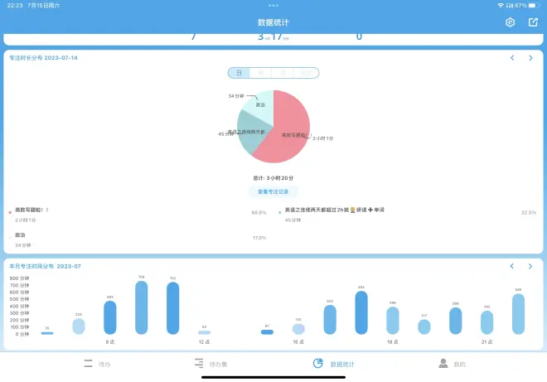The image size is (547, 382).
Task: Select the third (月) segment option
Action: pos(283,73)
